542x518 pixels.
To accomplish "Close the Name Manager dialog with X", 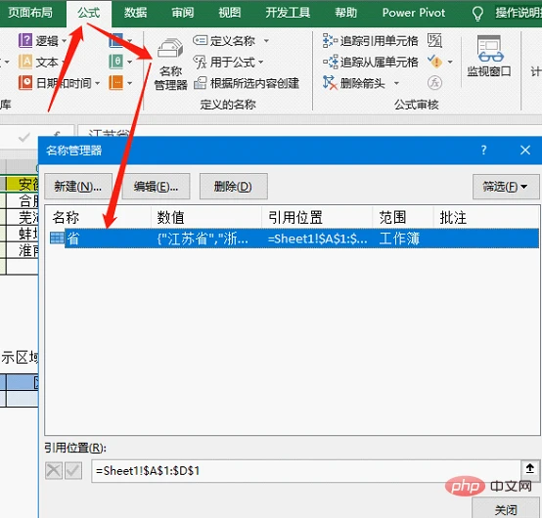I will tap(525, 150).
